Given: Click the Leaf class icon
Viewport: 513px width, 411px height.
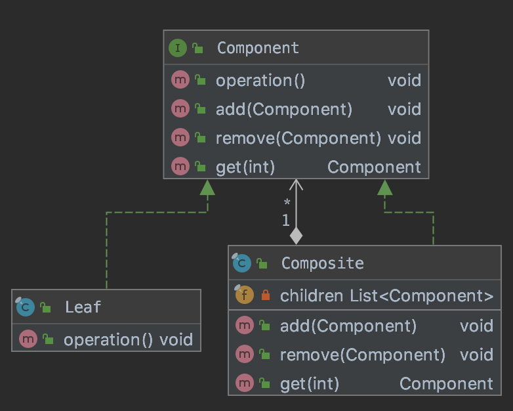Looking at the screenshot, I should (x=25, y=307).
